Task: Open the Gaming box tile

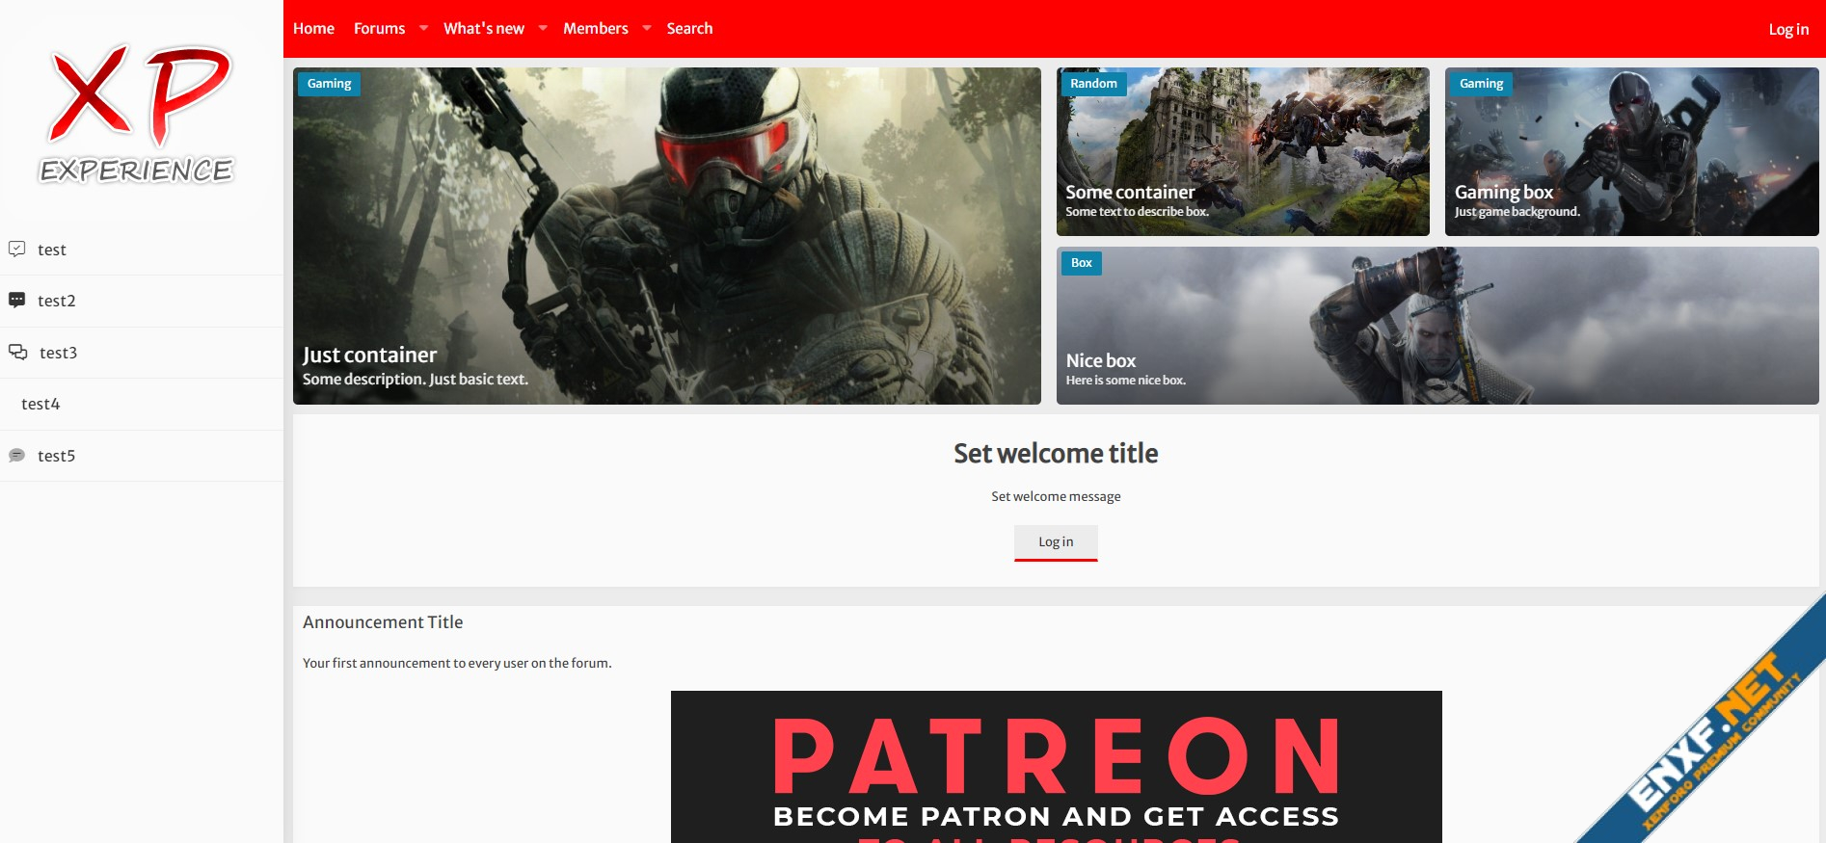Action: point(1630,151)
